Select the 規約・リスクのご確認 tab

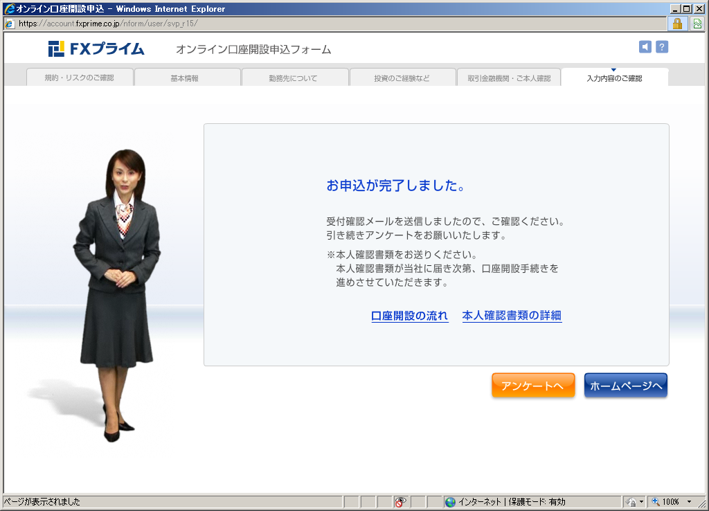point(79,78)
